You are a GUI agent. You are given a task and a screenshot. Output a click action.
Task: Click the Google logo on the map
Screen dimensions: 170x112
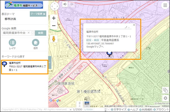point(55,100)
